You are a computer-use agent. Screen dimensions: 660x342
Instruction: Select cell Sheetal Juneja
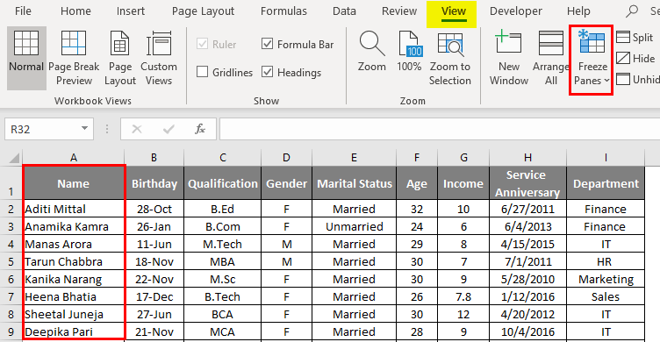[74, 314]
